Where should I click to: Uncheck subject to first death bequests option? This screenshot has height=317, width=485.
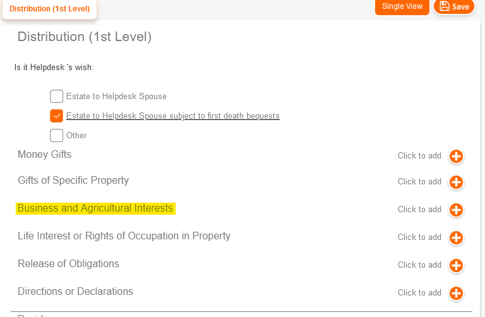point(57,116)
